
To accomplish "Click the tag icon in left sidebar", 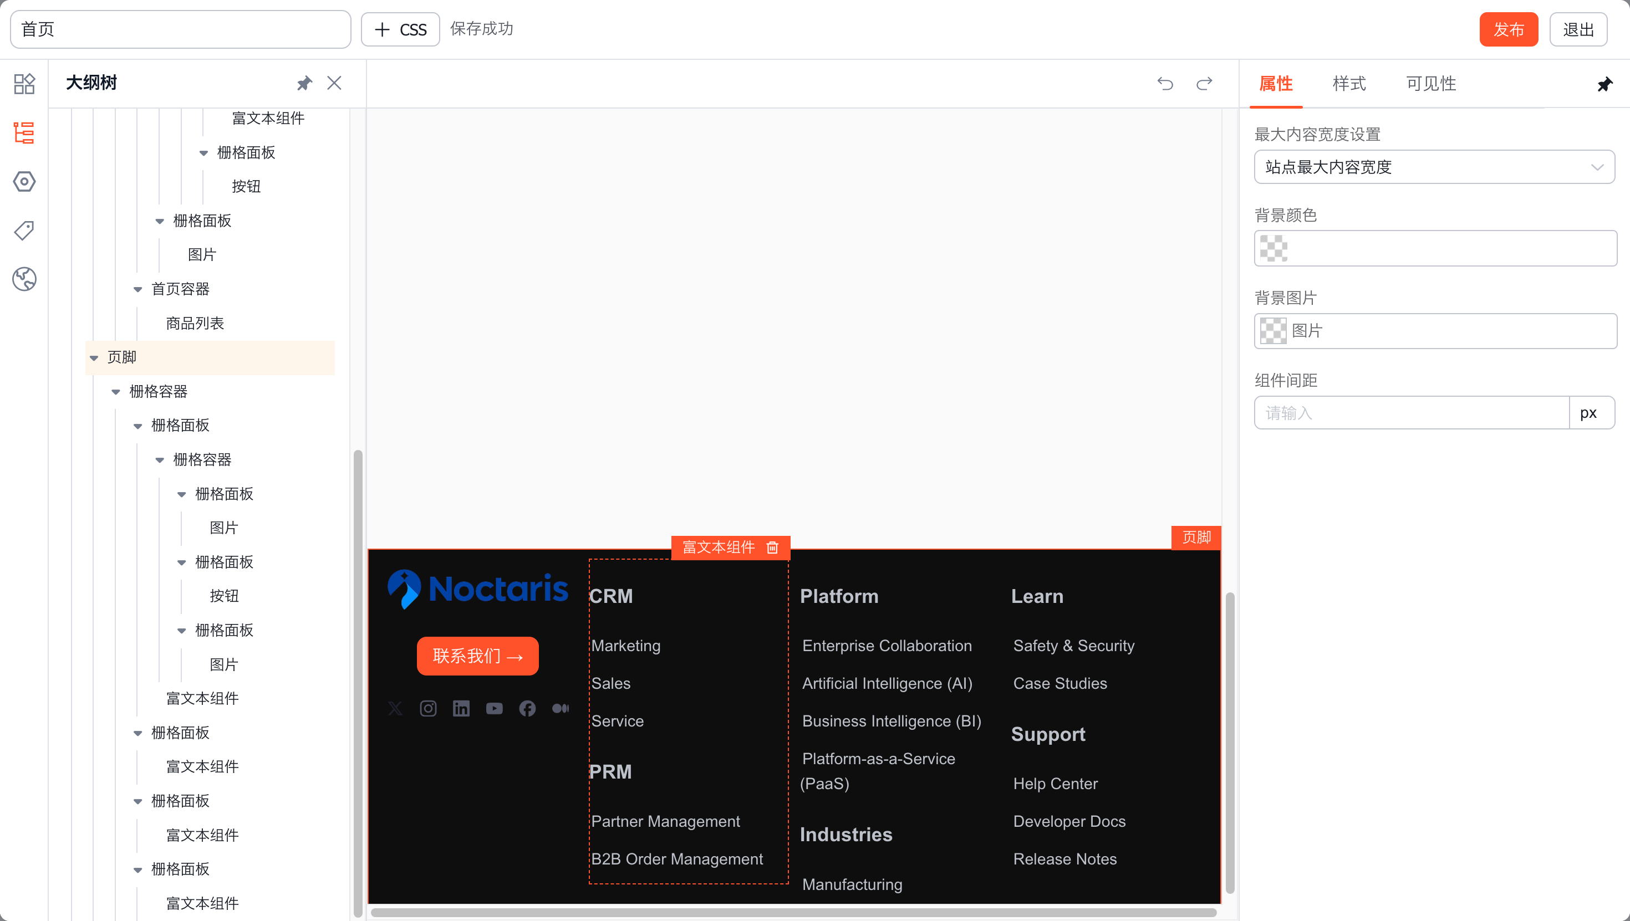I will [24, 231].
